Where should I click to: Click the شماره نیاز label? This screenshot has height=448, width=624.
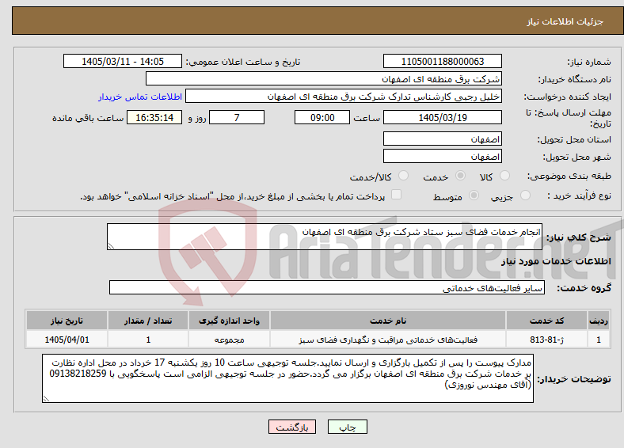[x=588, y=62]
